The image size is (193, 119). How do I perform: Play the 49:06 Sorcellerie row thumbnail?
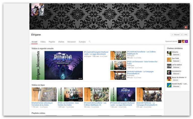pyautogui.click(x=96, y=94)
